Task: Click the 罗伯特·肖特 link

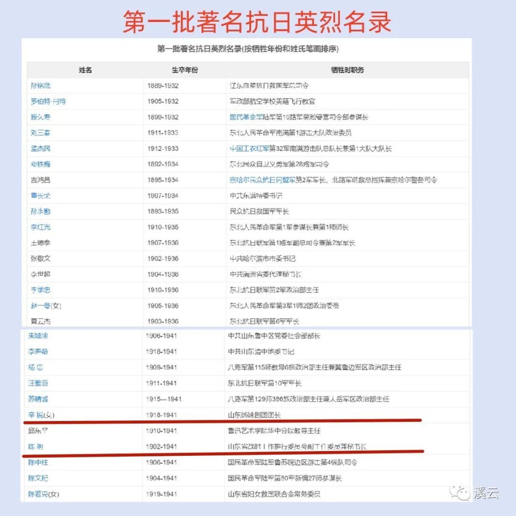Action: [x=48, y=101]
